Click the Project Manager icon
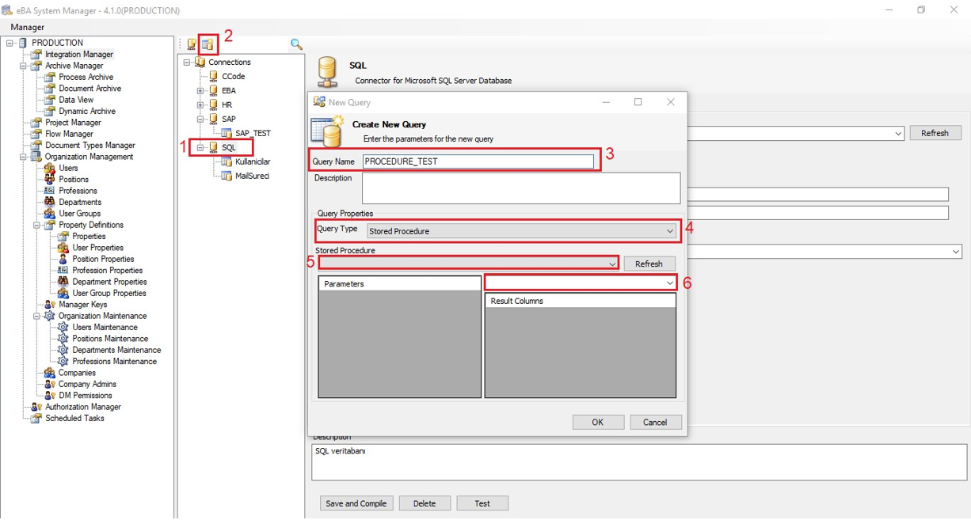Image resolution: width=971 pixels, height=520 pixels. (36, 123)
